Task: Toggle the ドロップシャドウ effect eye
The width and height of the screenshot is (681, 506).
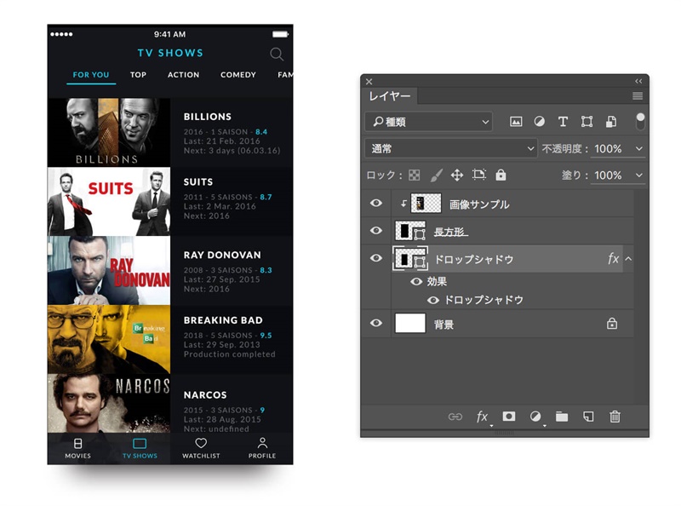Action: point(433,301)
